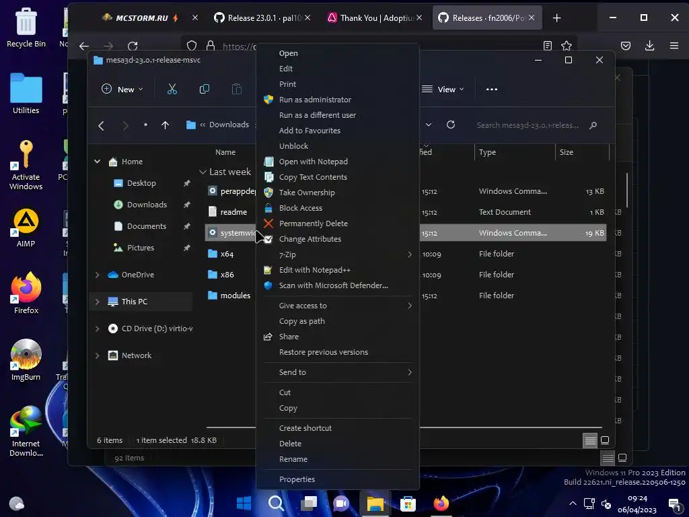The image size is (689, 517).
Task: Select the modules folder
Action: click(235, 296)
